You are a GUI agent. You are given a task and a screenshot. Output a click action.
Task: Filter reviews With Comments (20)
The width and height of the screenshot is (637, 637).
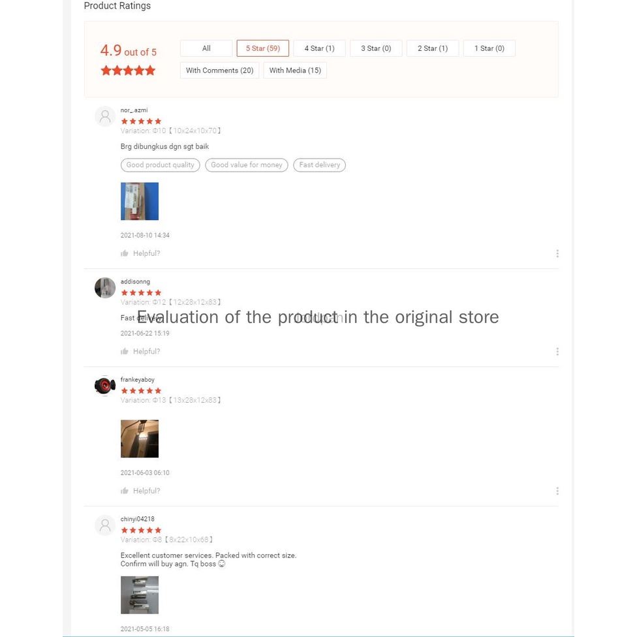pos(219,70)
